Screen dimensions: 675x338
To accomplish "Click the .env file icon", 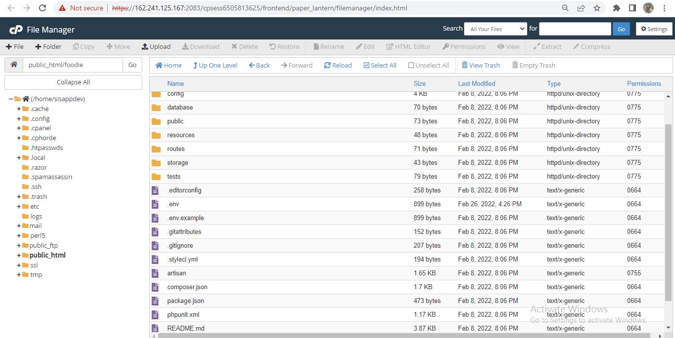I will click(156, 204).
